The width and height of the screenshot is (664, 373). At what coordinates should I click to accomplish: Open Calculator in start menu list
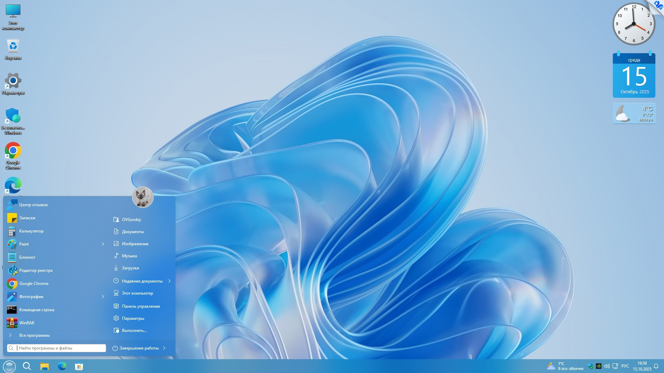click(31, 231)
